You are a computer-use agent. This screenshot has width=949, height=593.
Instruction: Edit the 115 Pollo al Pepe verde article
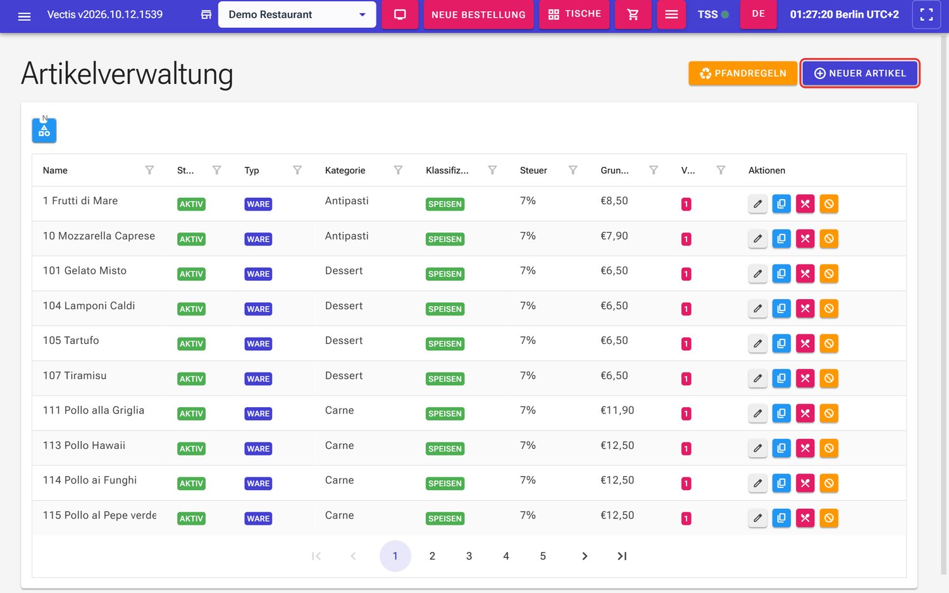(757, 518)
